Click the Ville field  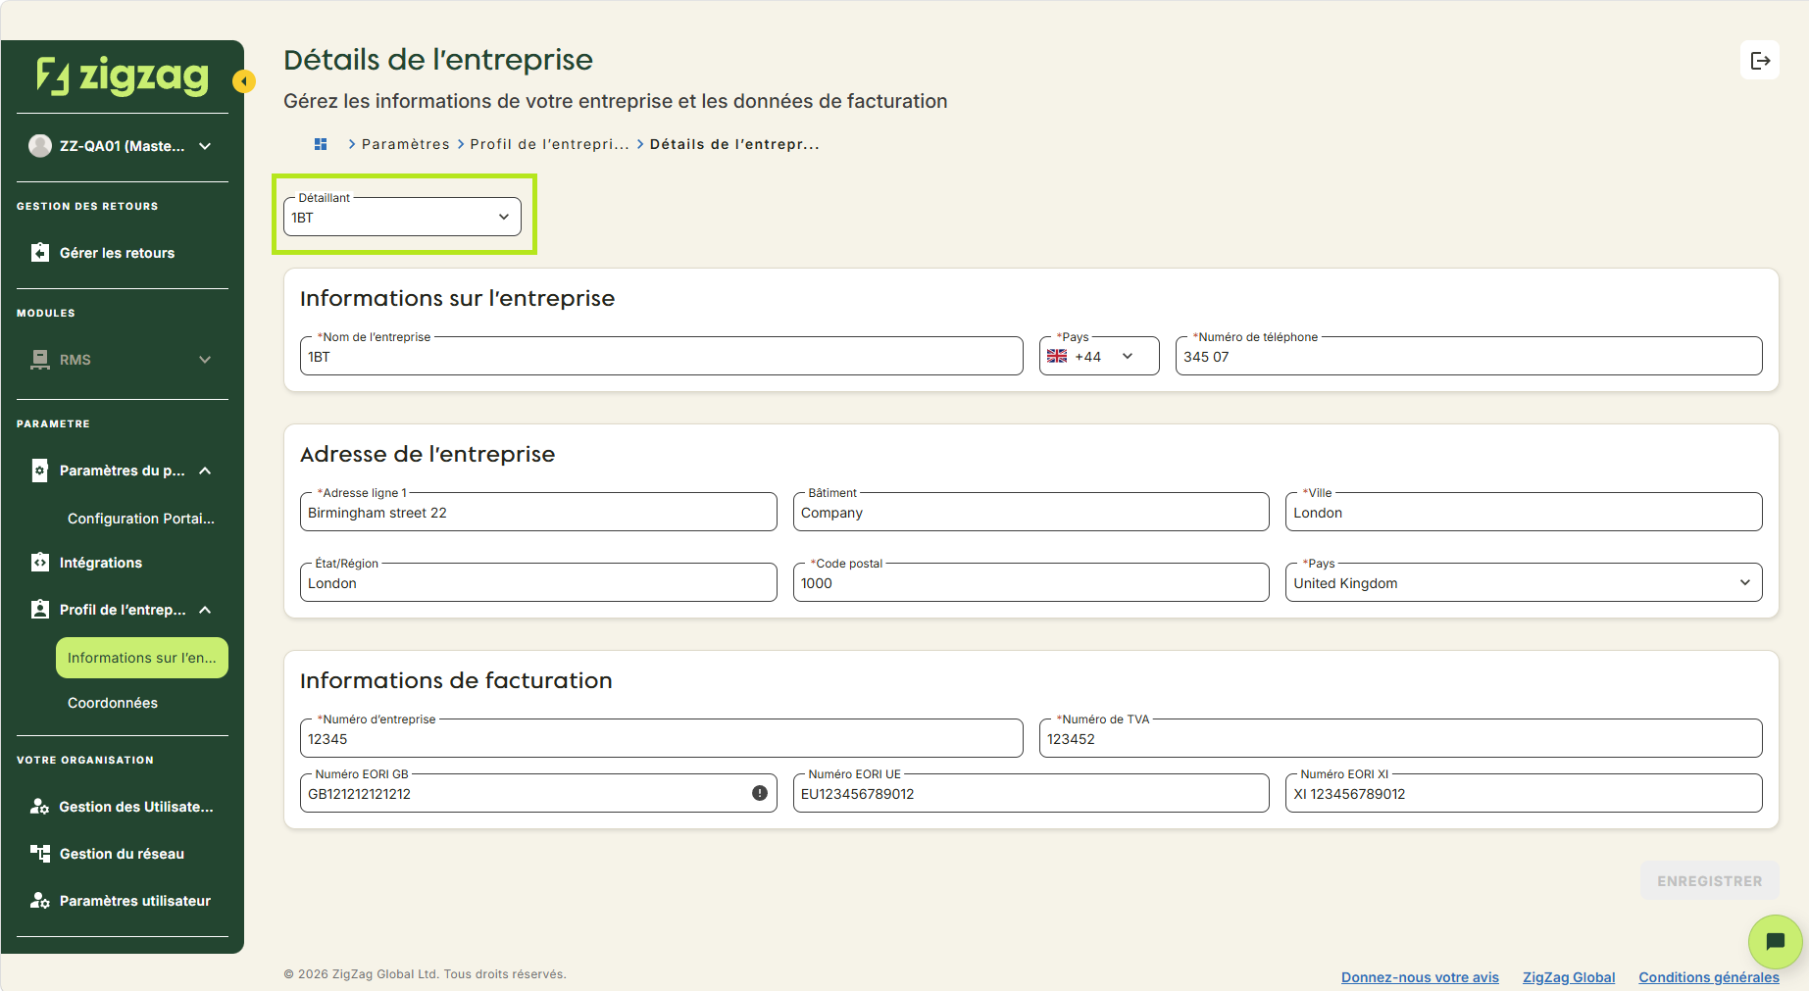tap(1523, 512)
